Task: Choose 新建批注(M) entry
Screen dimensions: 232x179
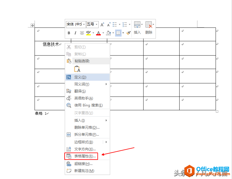Action: point(87,171)
